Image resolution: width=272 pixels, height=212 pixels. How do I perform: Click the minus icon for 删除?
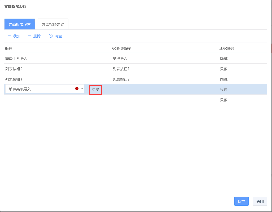(x=29, y=36)
